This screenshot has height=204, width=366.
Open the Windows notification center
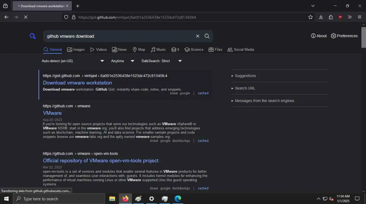[357, 199]
